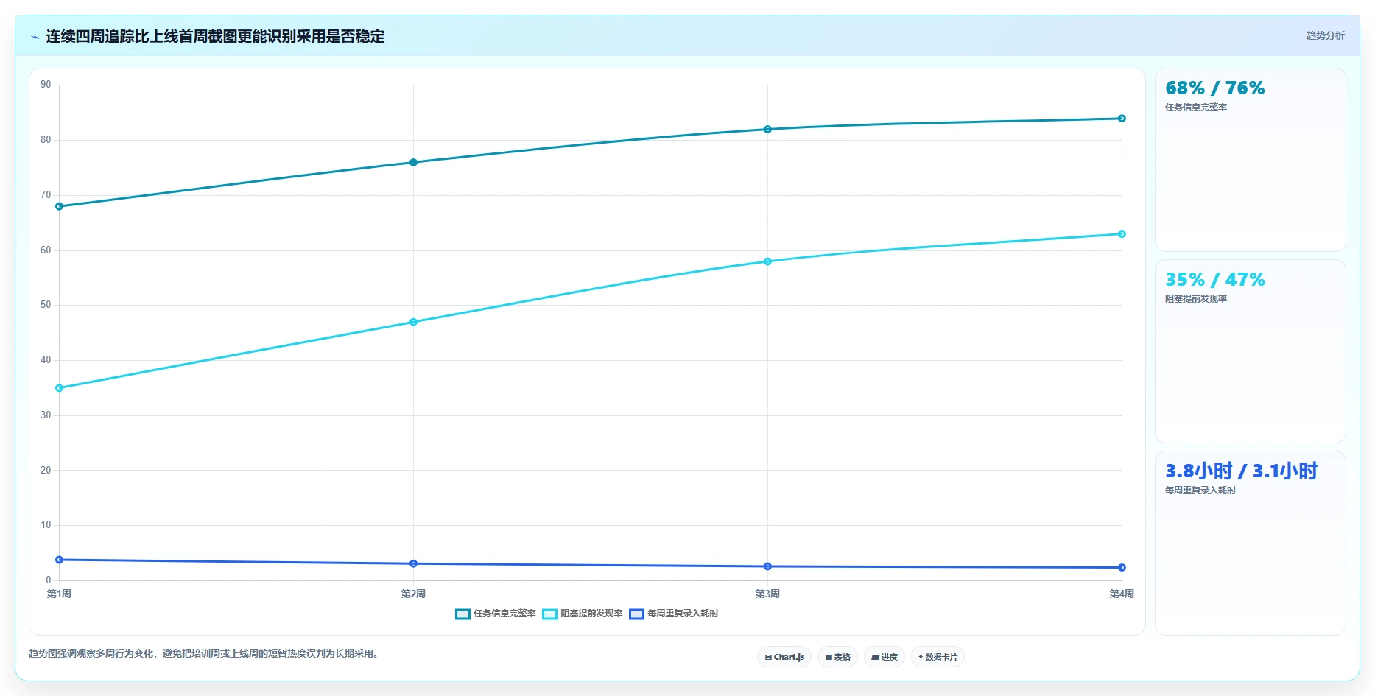
Task: Click the y-axis value 90
Action: click(x=46, y=85)
